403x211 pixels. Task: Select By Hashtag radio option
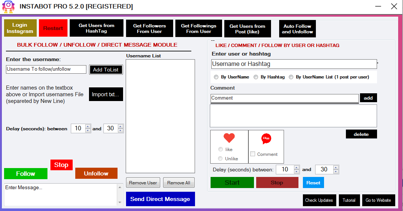(256, 77)
